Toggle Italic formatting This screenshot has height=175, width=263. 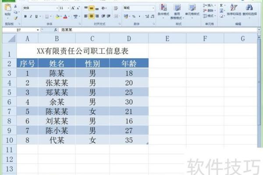pyautogui.click(x=31, y=17)
